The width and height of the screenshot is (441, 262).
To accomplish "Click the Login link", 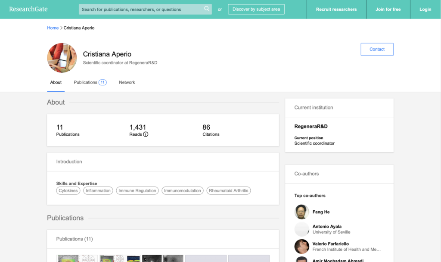I will [425, 9].
